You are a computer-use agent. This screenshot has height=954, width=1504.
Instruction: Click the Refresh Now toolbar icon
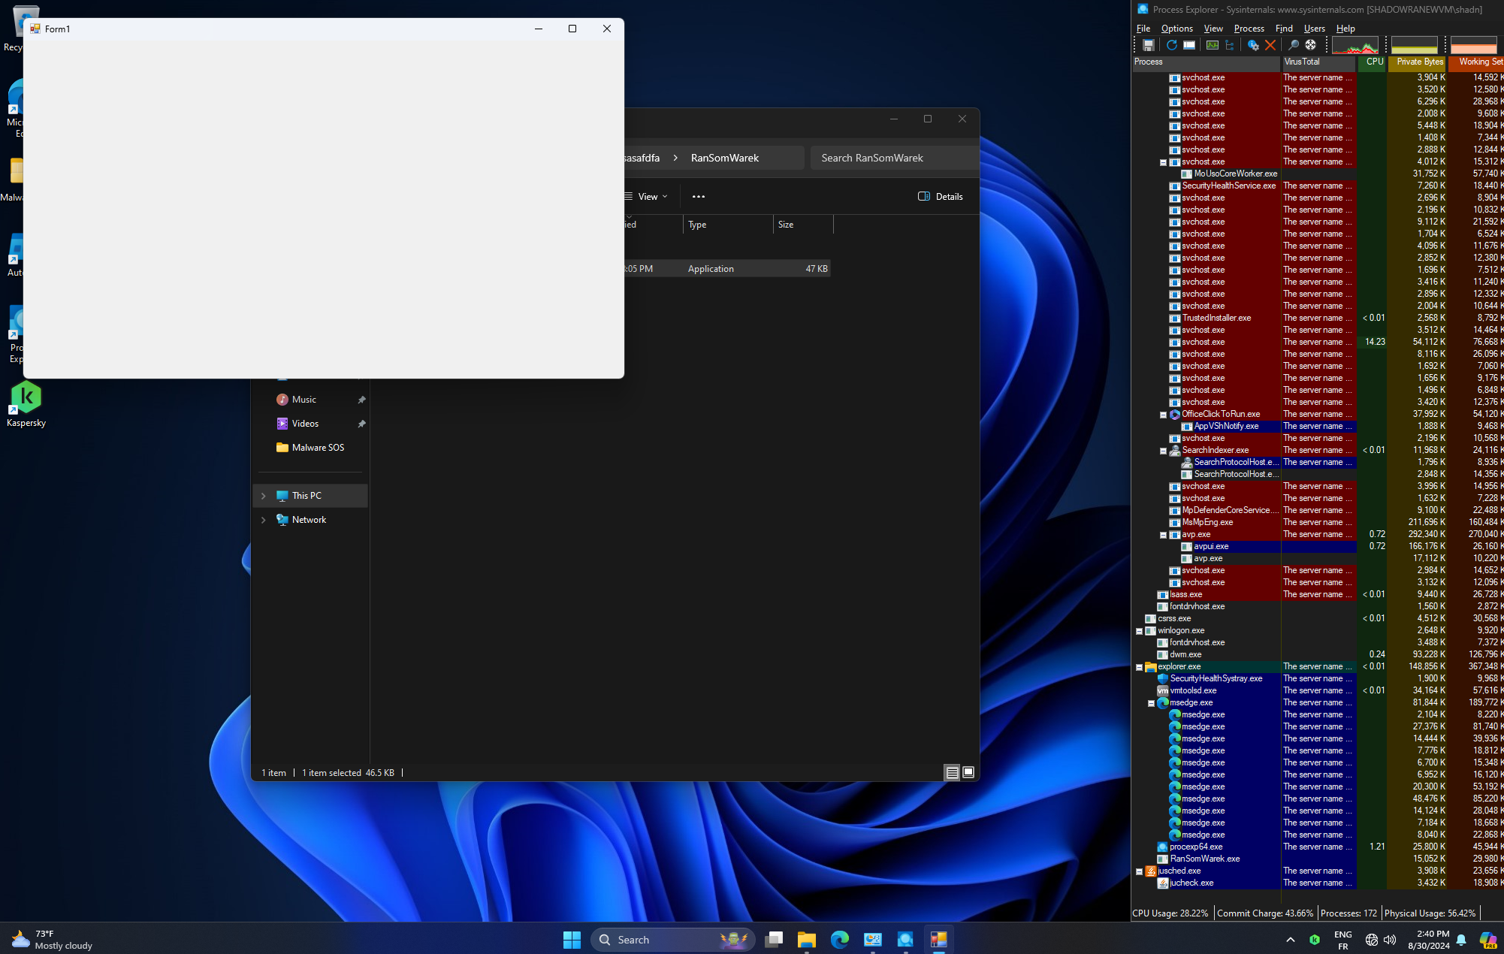(1171, 45)
